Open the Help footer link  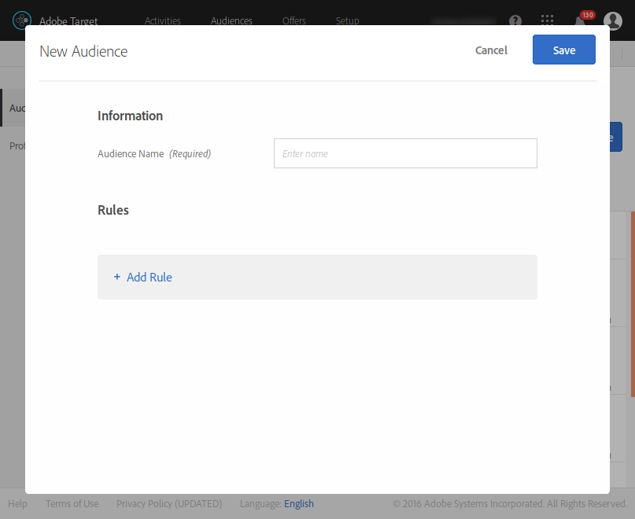click(18, 503)
